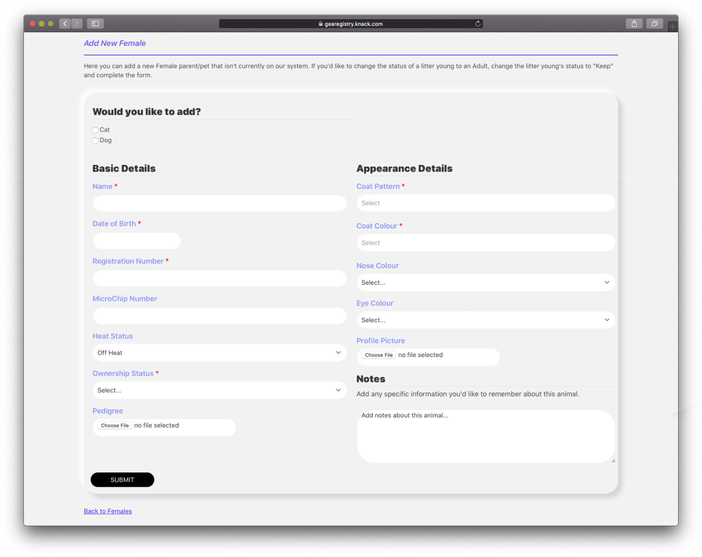The image size is (702, 557).
Task: Open a new tab with plus icon
Action: (672, 26)
